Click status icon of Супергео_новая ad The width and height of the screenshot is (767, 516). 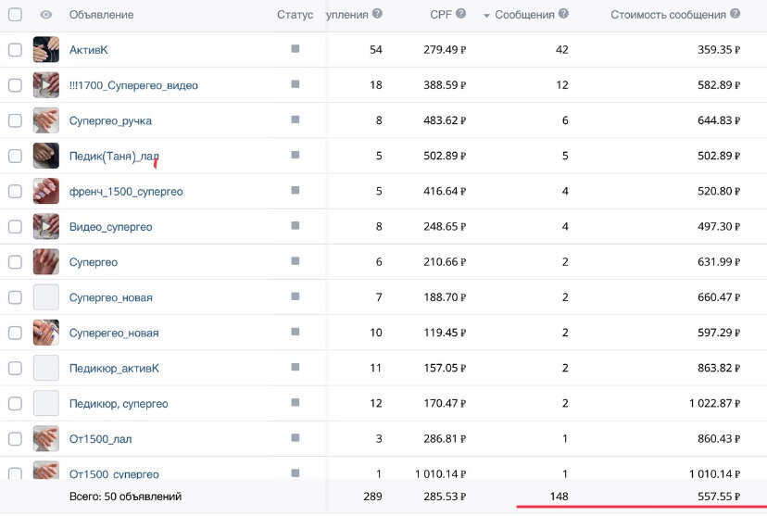pyautogui.click(x=295, y=296)
